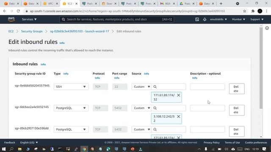Open the Mumbai region selector
Viewport: 271px width, 152px height.
(x=238, y=19)
